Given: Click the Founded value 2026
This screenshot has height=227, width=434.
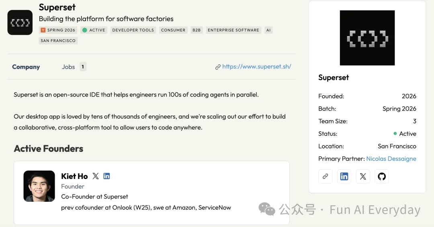Looking at the screenshot, I should click(409, 96).
